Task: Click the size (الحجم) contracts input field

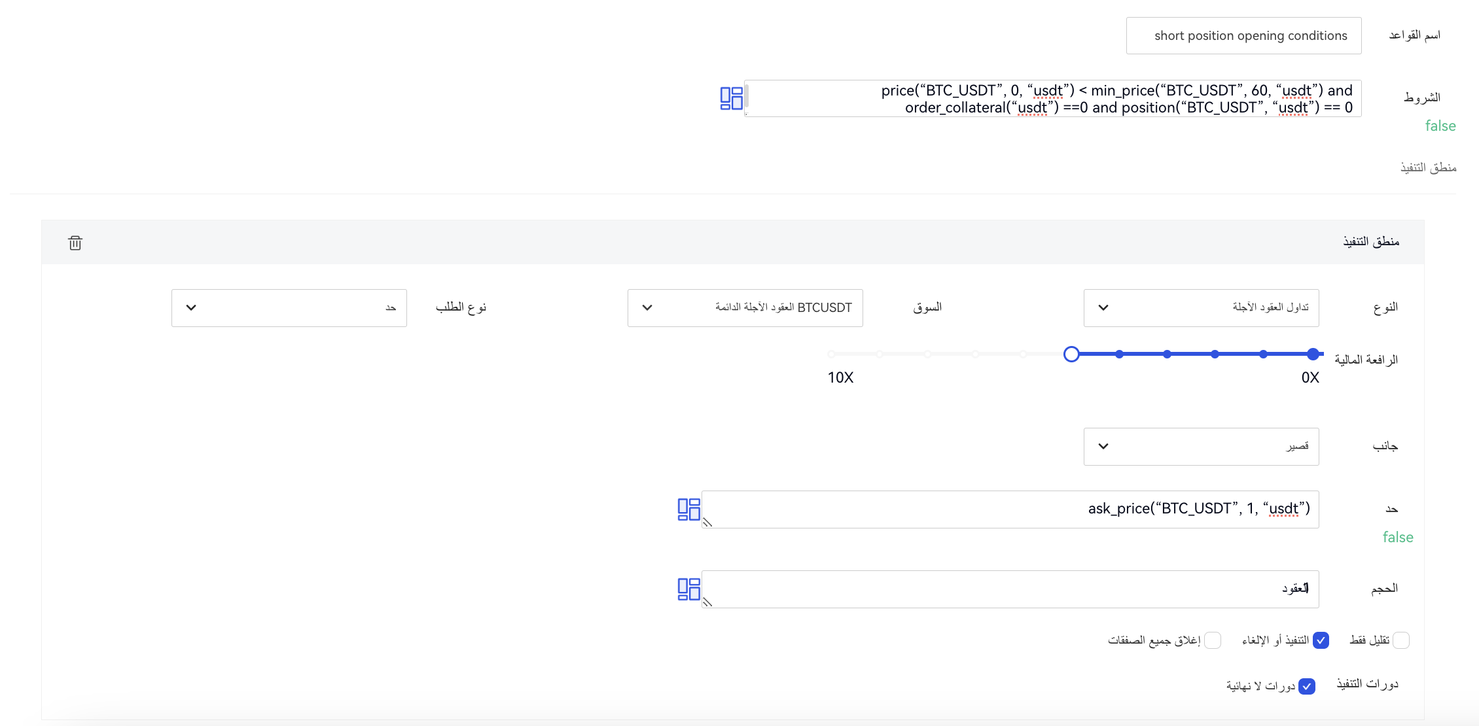Action: (x=1010, y=589)
